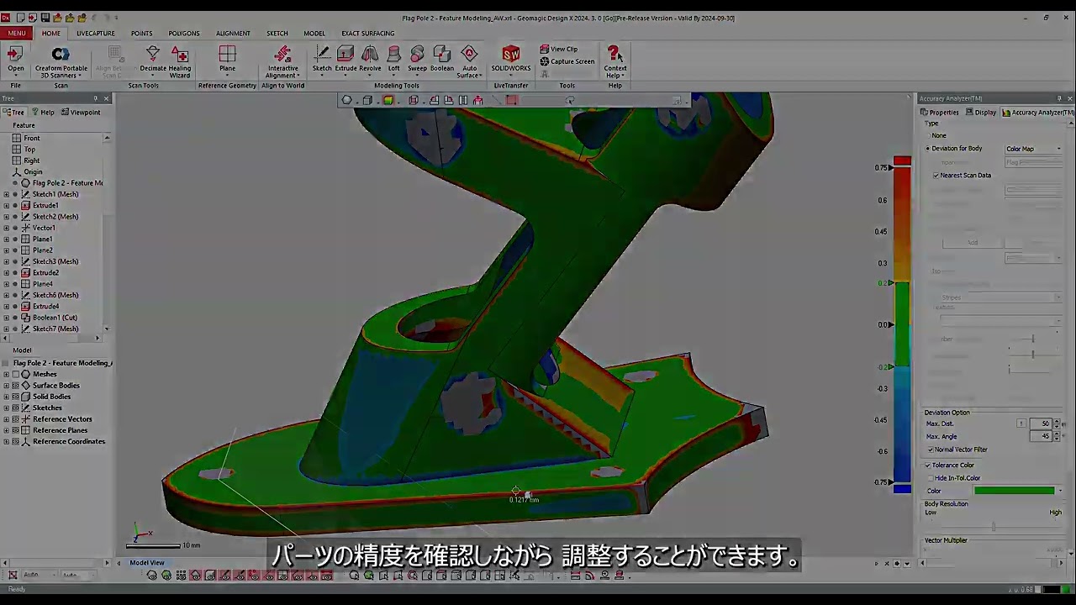Select Deviation for Body radio button
This screenshot has width=1076, height=605.
point(928,149)
